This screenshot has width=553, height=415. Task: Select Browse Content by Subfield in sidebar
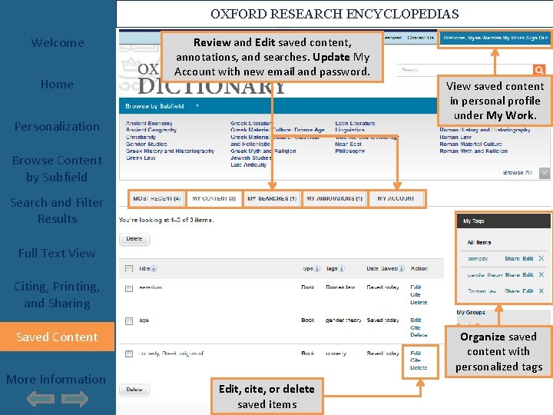[57, 168]
